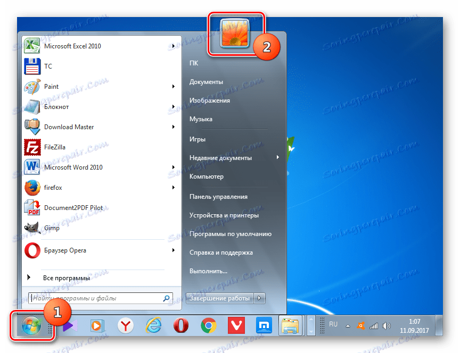Expand Microsoft Word 2010 jump list arrow

pyautogui.click(x=174, y=167)
